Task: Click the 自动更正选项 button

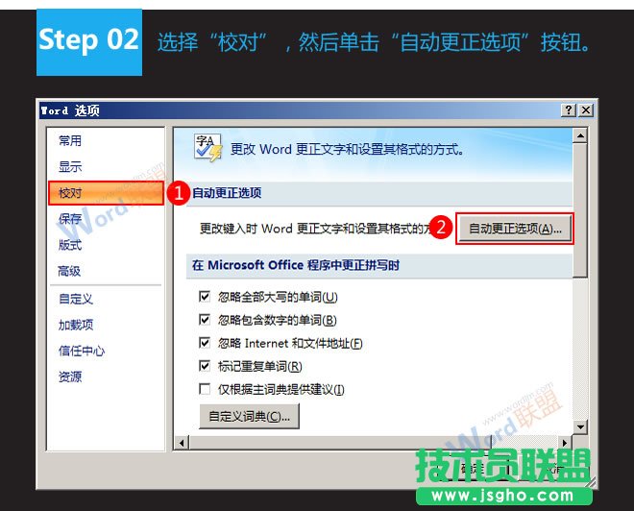Action: [x=514, y=229]
